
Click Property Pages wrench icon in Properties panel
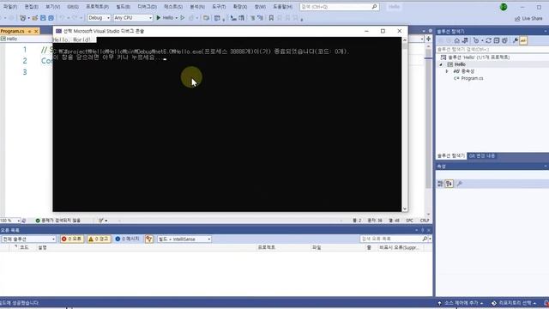[460, 184]
